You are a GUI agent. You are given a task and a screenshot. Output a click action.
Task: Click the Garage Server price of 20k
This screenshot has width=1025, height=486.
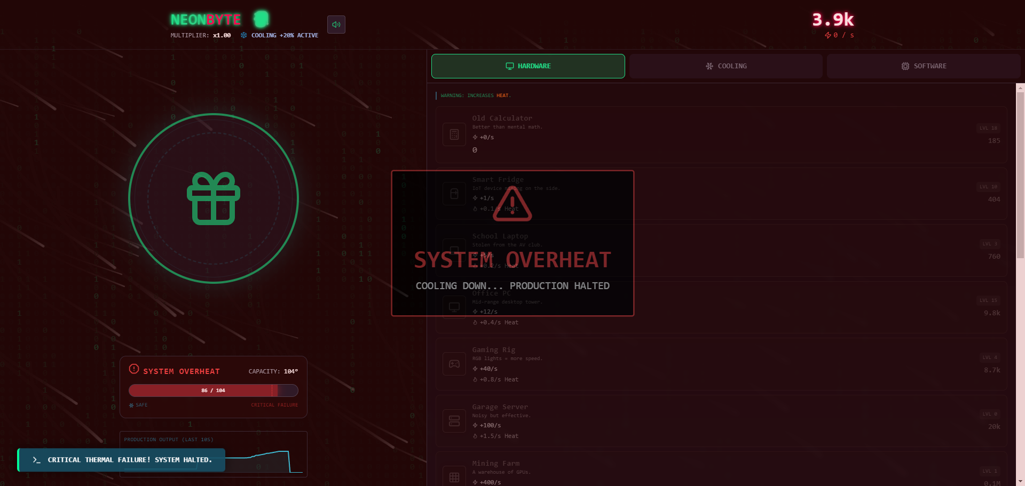coord(994,427)
